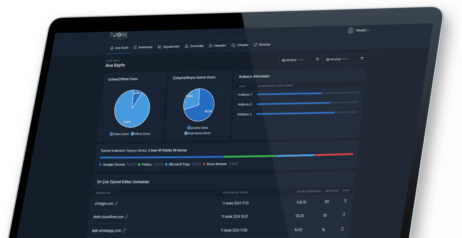The height and width of the screenshot is (238, 462).
Task: Open detail list icon for dash.cloudflare.com row
Action: [343, 215]
